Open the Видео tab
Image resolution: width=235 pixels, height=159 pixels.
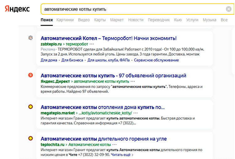84,20
